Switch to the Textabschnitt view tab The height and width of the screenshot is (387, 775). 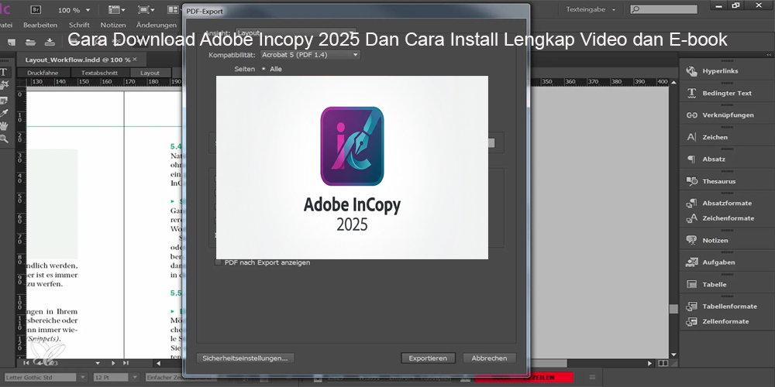[x=99, y=73]
